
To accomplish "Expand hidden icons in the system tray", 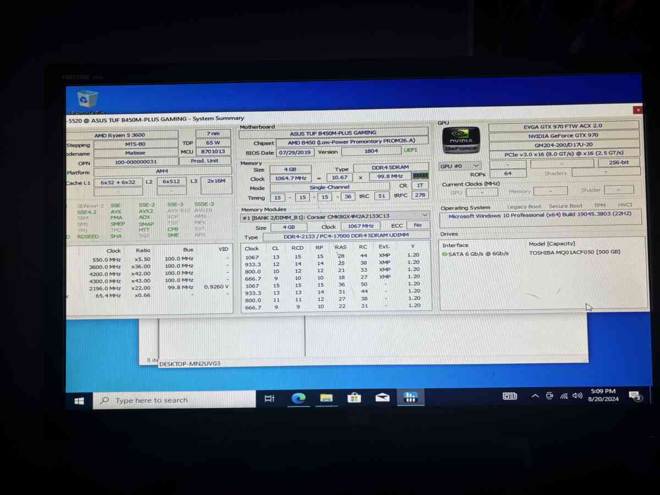I will pyautogui.click(x=535, y=394).
